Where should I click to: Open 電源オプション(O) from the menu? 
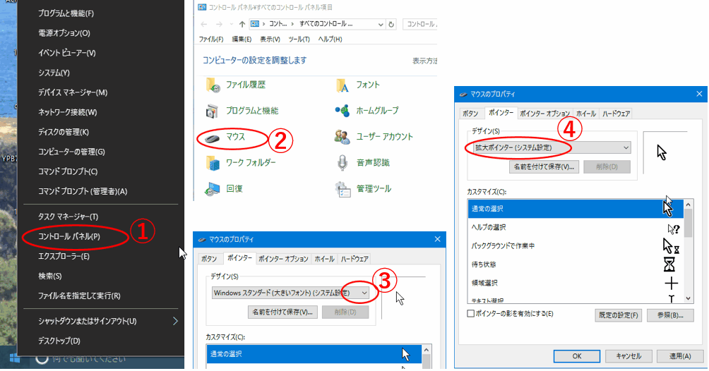(x=64, y=33)
